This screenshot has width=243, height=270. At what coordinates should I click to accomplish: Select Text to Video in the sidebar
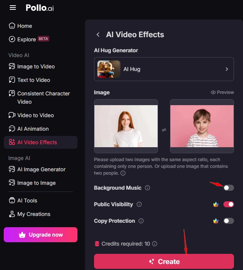[33, 80]
